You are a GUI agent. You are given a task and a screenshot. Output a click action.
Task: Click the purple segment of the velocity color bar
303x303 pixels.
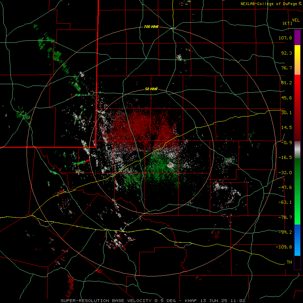tap(297, 37)
